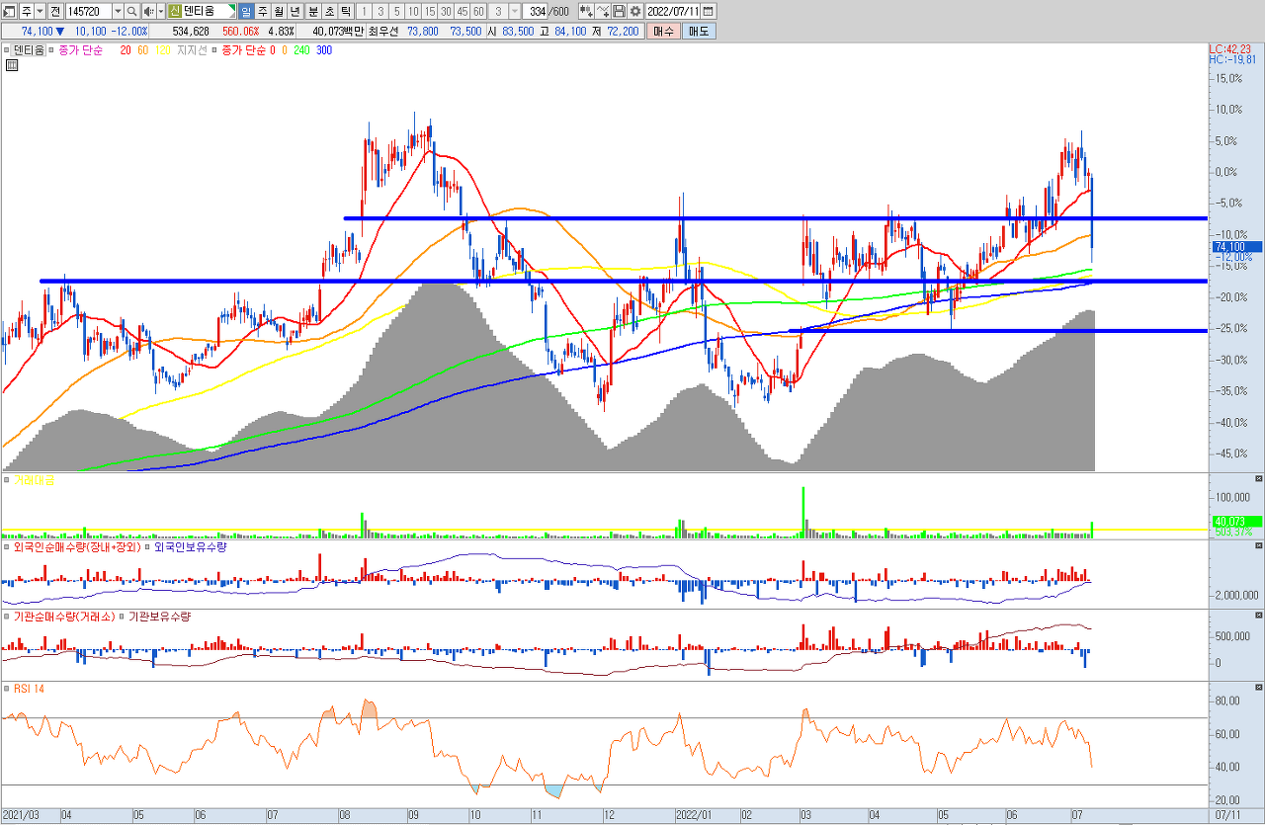
Task: Select the 주 weekly period button
Action: point(263,11)
